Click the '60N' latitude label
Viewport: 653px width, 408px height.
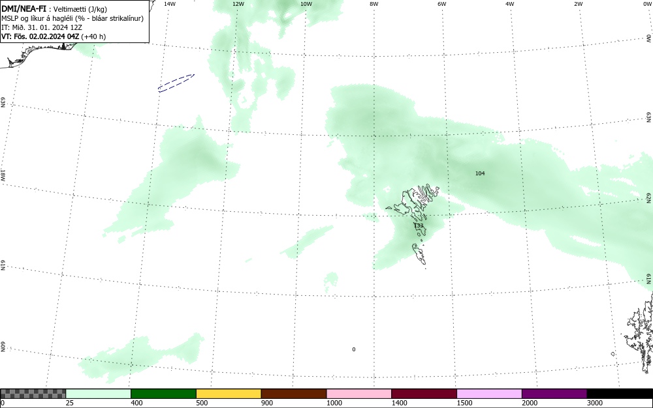pyautogui.click(x=3, y=347)
